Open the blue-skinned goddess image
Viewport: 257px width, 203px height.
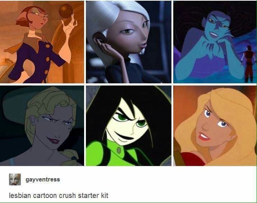(x=215, y=42)
